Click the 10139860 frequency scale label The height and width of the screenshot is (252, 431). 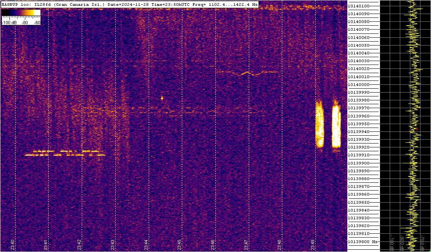click(359, 194)
